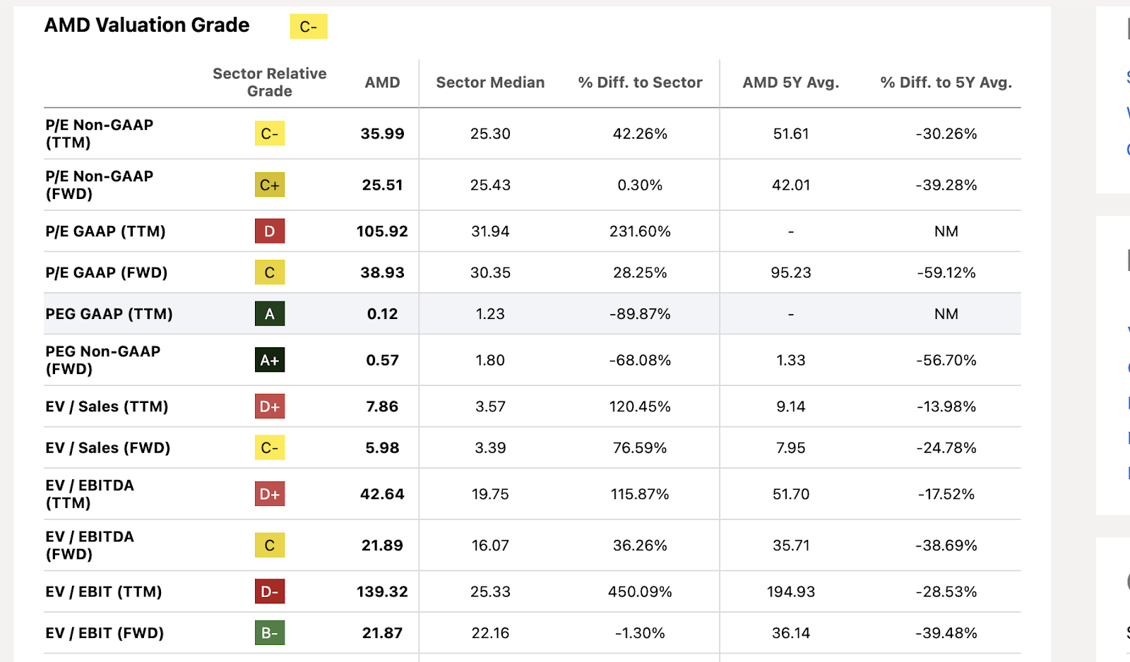Select the A grade badge for PEG GAAP (TTM)

pos(269,314)
